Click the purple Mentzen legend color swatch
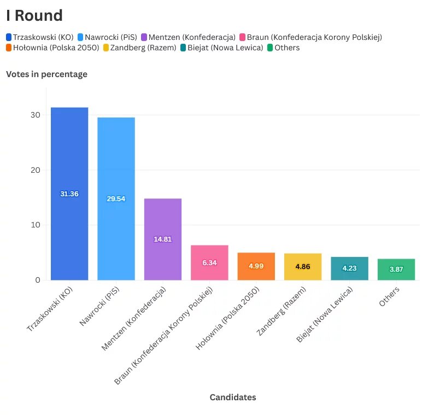 pos(144,37)
